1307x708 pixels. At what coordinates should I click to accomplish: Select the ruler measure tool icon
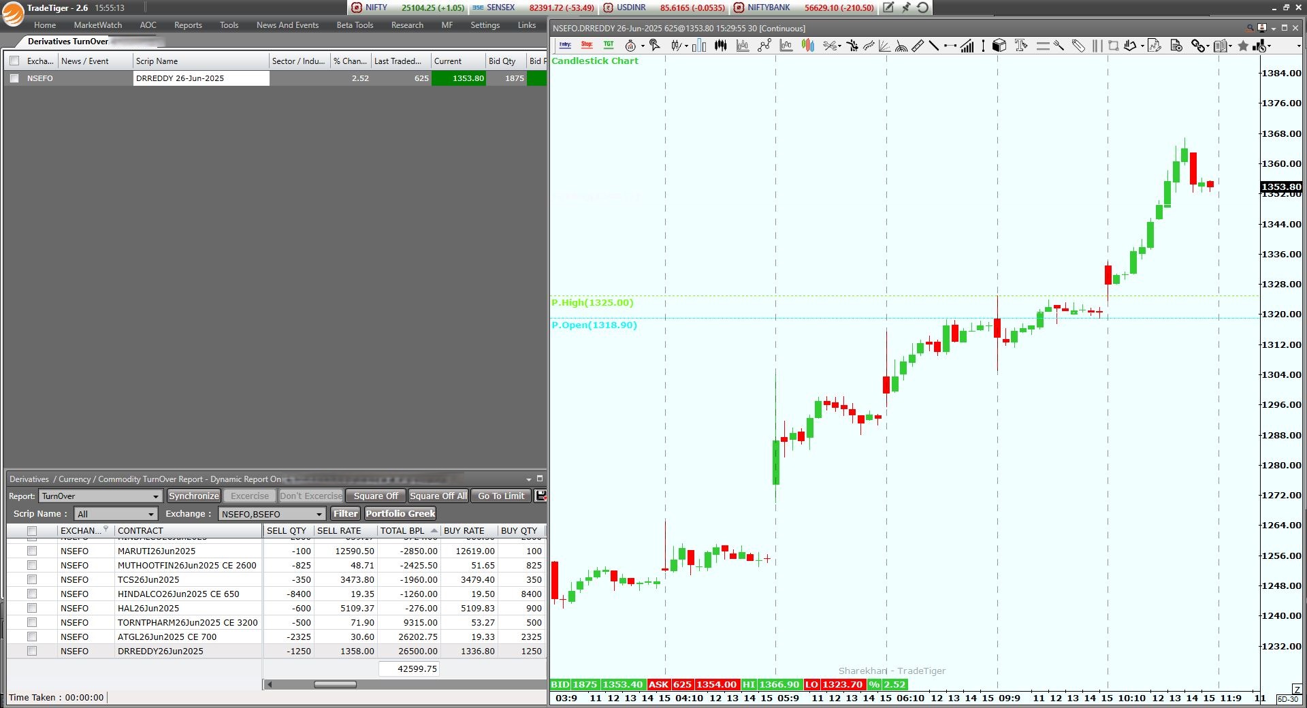pos(918,46)
